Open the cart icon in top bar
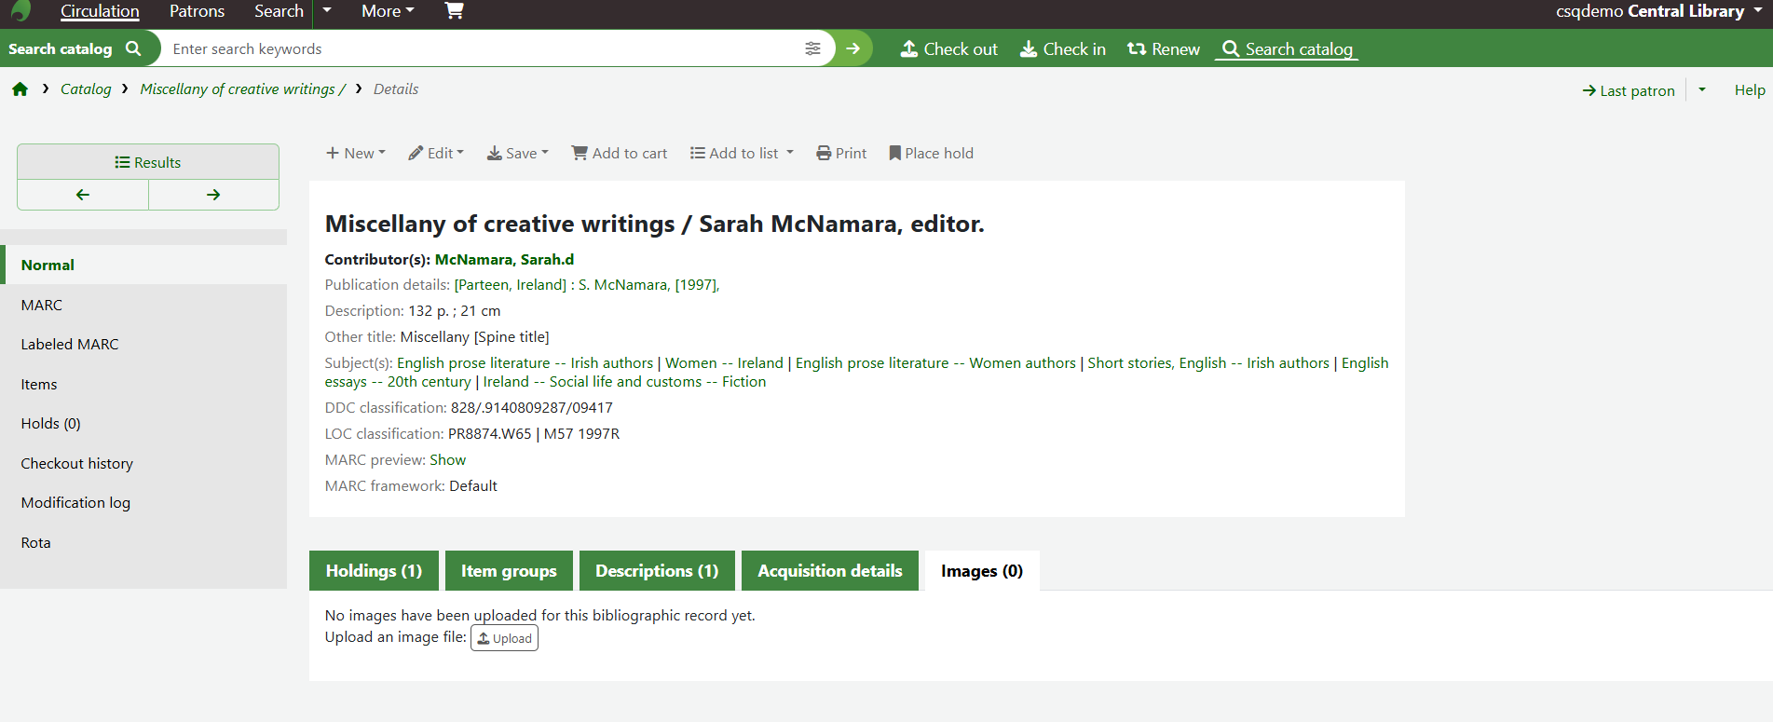This screenshot has height=722, width=1773. tap(454, 11)
